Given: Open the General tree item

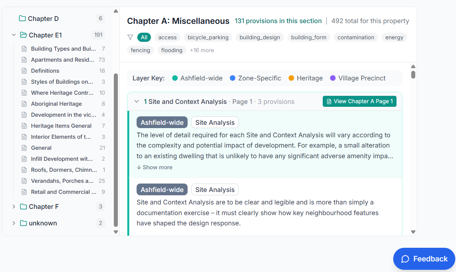Looking at the screenshot, I should pos(41,148).
